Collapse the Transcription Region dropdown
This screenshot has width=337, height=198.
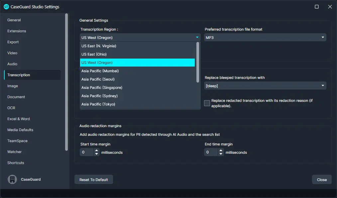(x=140, y=38)
